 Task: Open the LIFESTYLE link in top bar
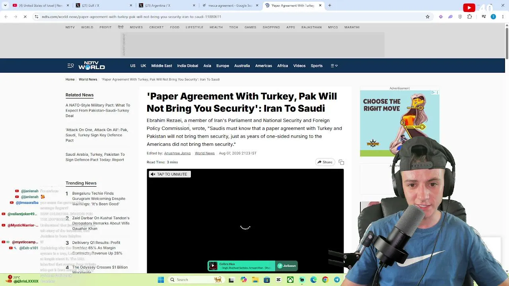(x=194, y=27)
